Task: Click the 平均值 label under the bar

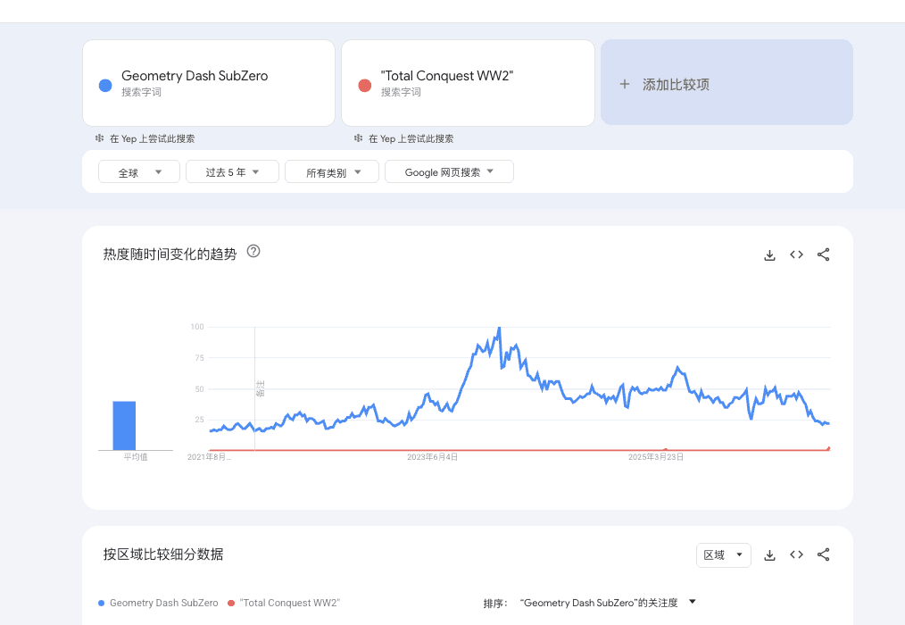Action: coord(136,457)
